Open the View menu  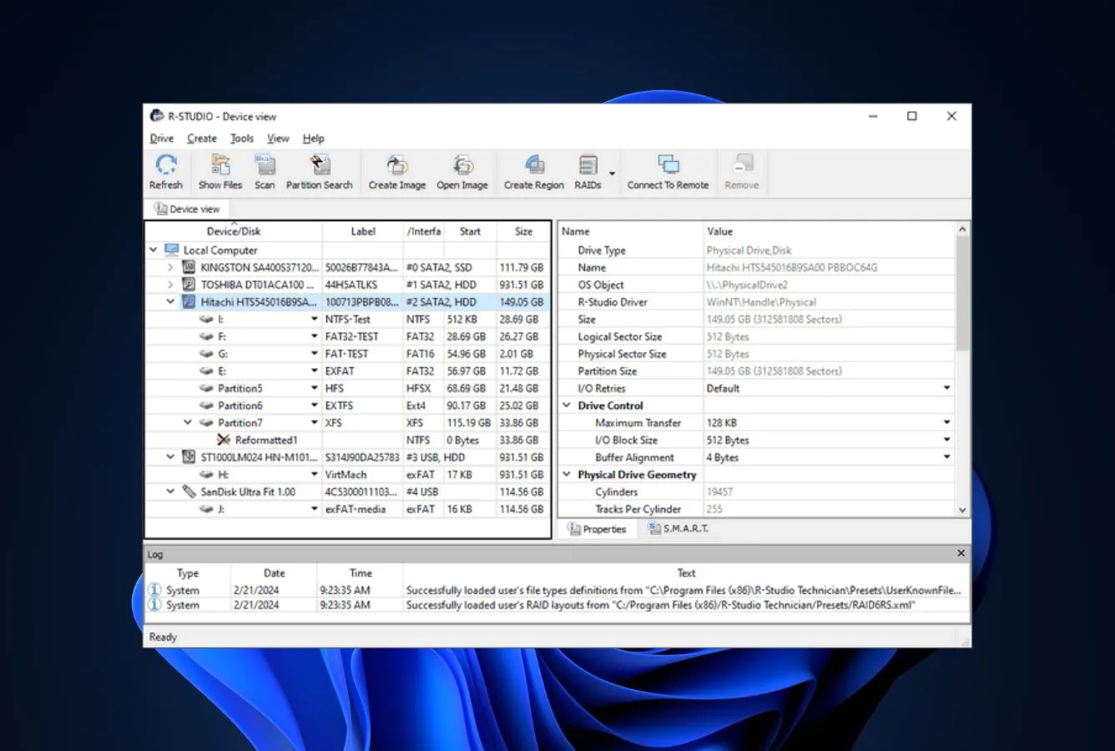tap(278, 139)
